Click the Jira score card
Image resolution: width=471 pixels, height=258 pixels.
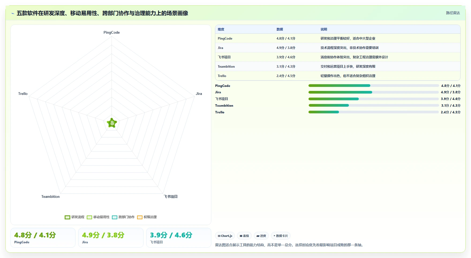111,238
